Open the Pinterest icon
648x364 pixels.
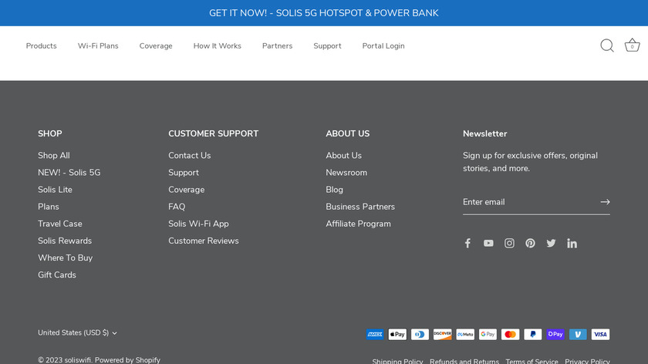pyautogui.click(x=530, y=243)
